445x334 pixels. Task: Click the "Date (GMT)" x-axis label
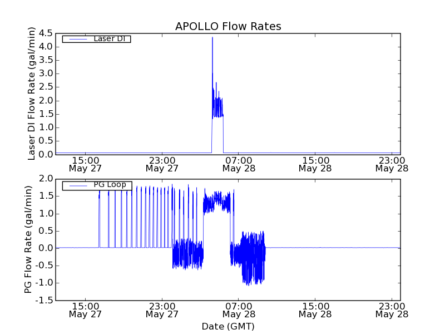click(228, 326)
